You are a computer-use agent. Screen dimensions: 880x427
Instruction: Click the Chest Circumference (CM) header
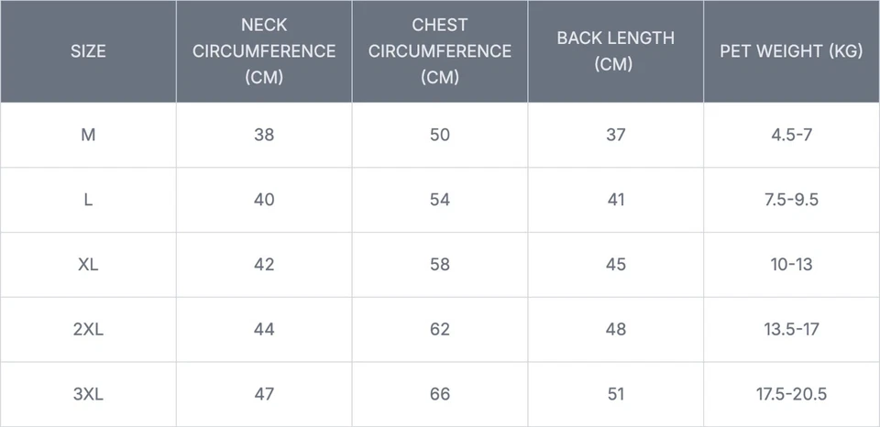coord(440,51)
